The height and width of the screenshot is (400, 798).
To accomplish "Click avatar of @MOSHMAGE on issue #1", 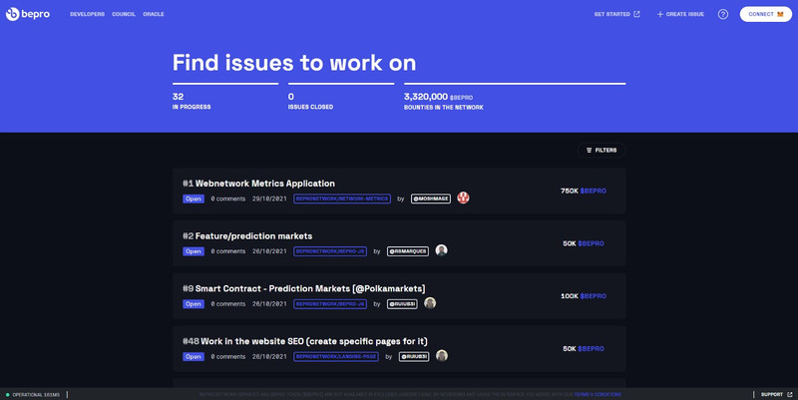I will point(463,199).
